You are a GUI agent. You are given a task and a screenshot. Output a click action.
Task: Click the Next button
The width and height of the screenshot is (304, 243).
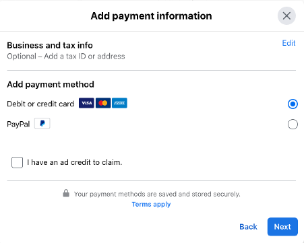click(x=282, y=227)
